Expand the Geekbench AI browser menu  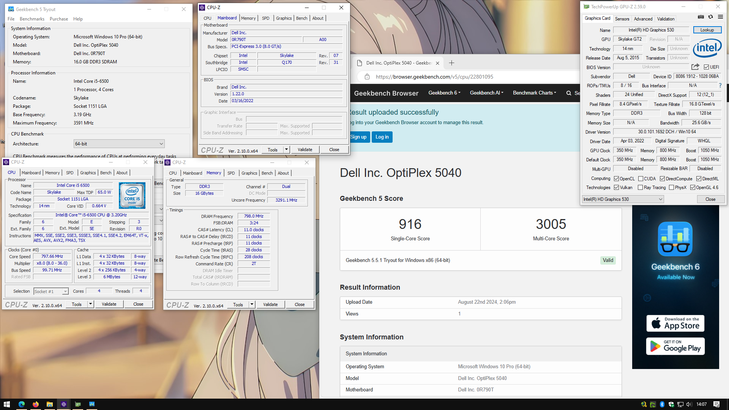click(486, 93)
